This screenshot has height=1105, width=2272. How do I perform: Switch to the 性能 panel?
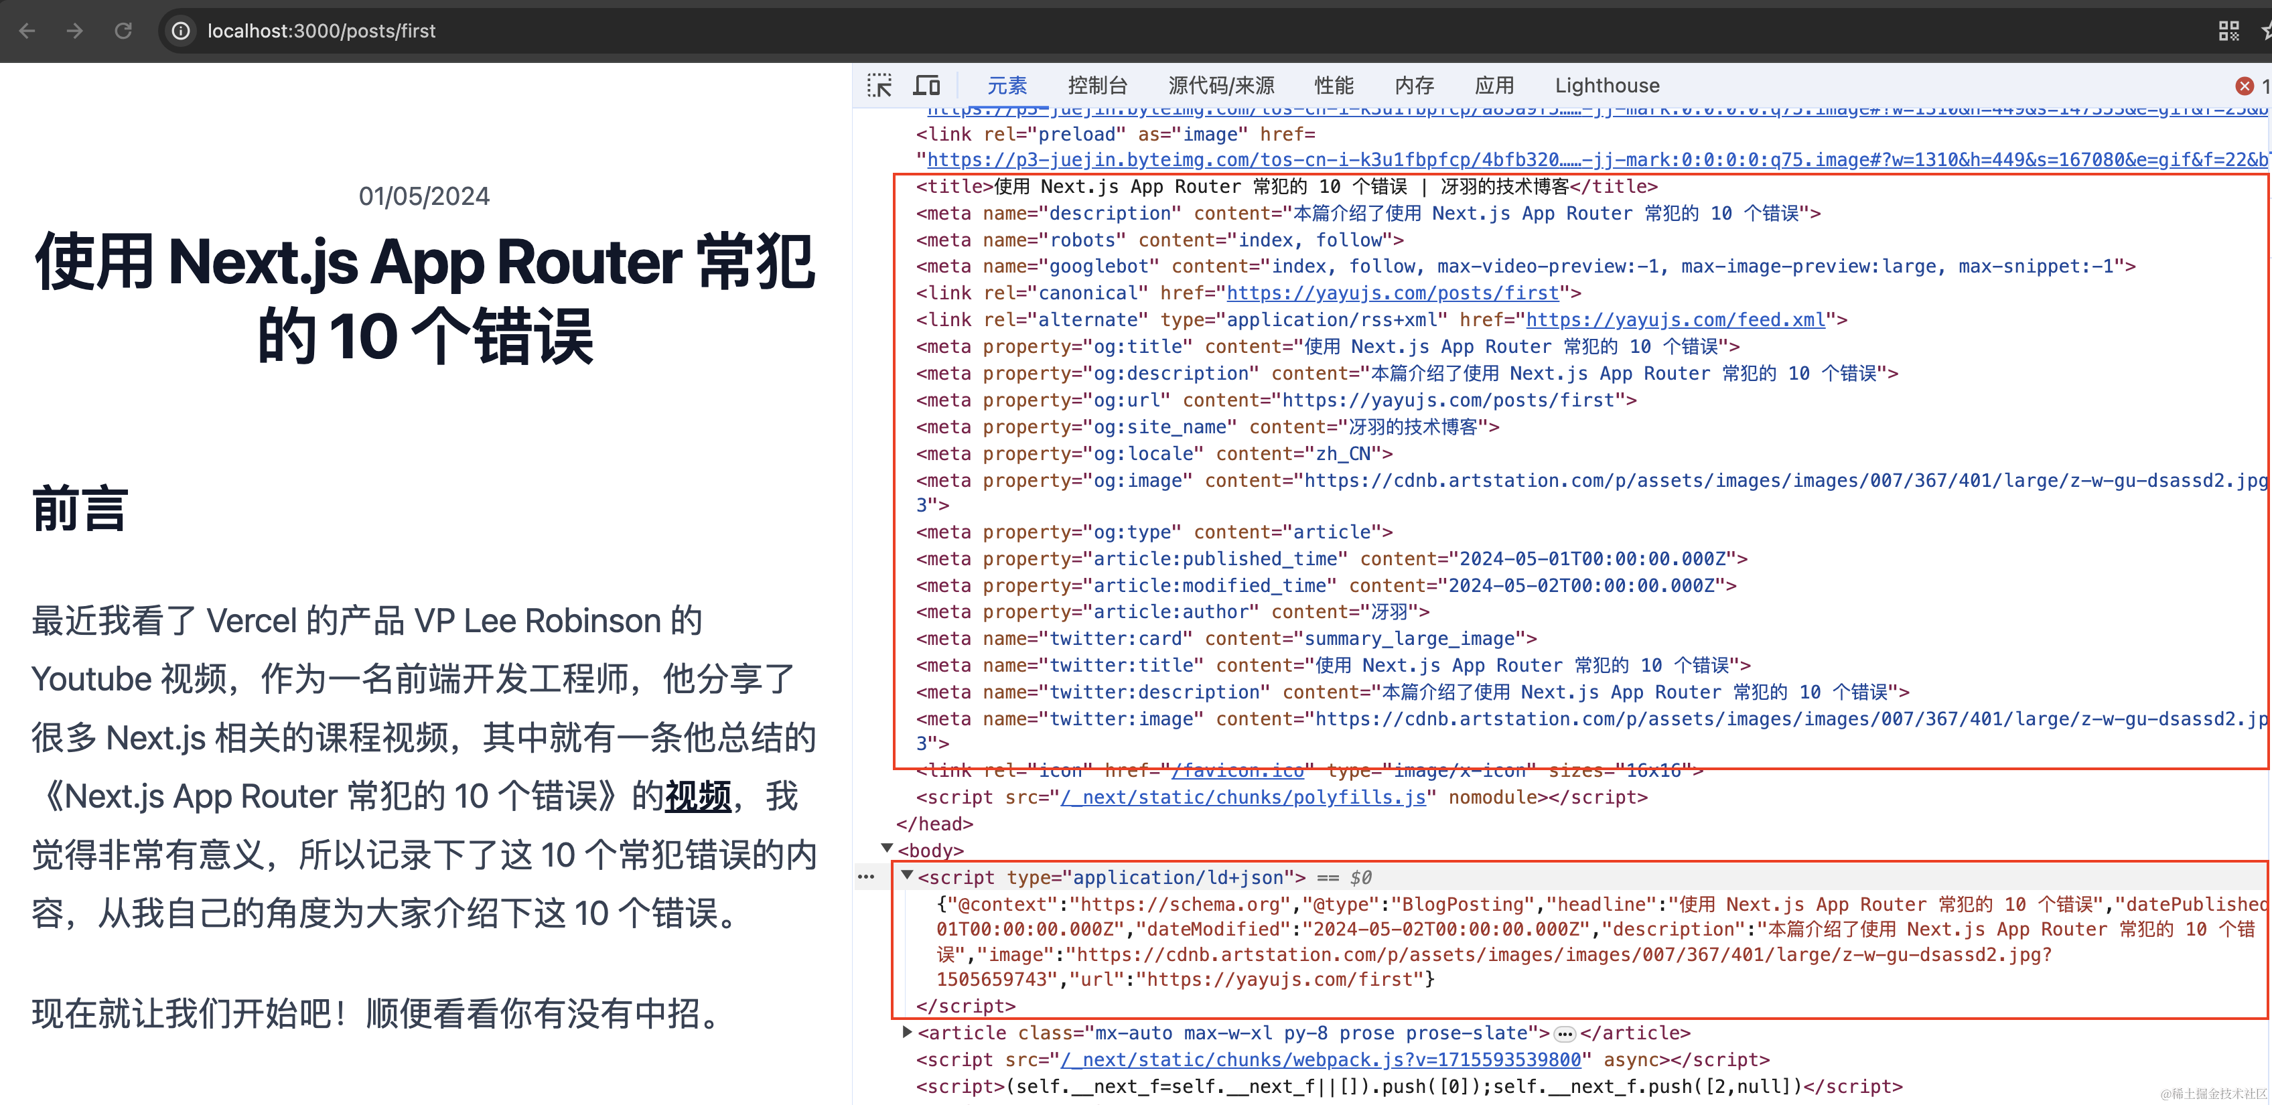[1334, 84]
